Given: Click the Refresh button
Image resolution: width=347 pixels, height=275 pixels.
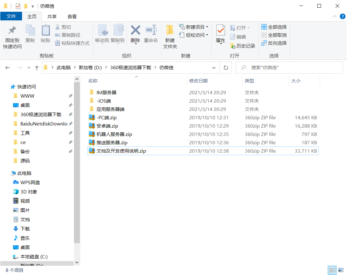Looking at the screenshot, I should [x=226, y=68].
